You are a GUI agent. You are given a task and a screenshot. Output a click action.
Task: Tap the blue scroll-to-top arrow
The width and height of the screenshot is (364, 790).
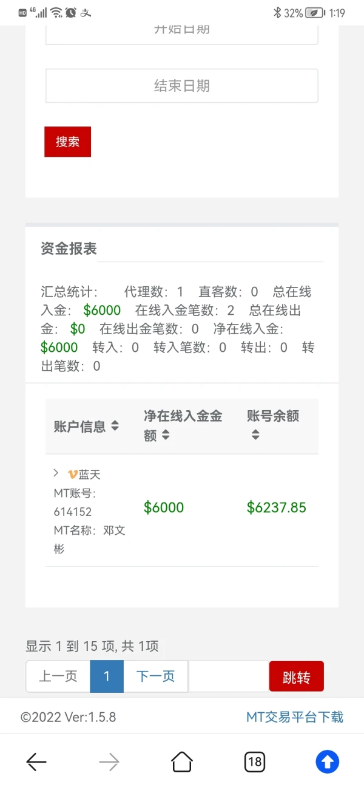click(328, 761)
